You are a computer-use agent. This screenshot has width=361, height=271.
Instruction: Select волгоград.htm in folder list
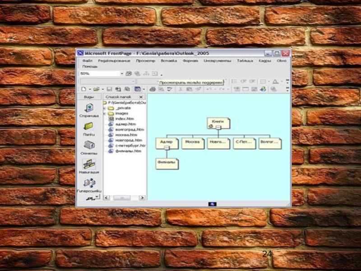click(130, 130)
